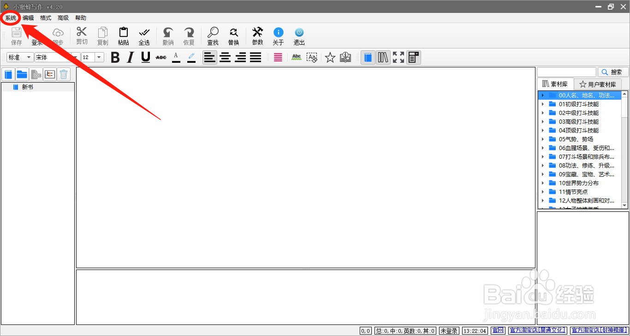Image resolution: width=630 pixels, height=336 pixels.
Task: Expand the 06血腥场景 folder arrow
Action: click(543, 148)
